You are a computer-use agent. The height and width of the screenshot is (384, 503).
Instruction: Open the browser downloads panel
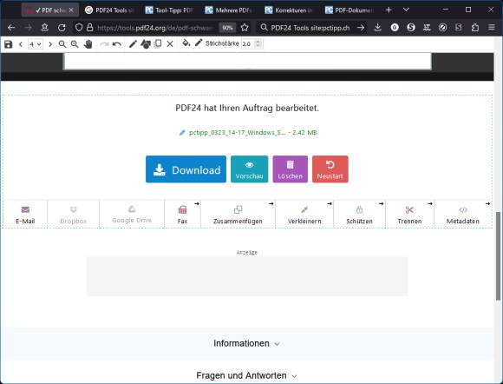[378, 28]
